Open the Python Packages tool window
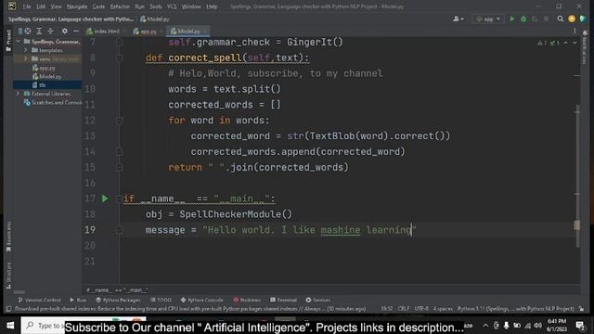This screenshot has height=334, width=594. 118,300
